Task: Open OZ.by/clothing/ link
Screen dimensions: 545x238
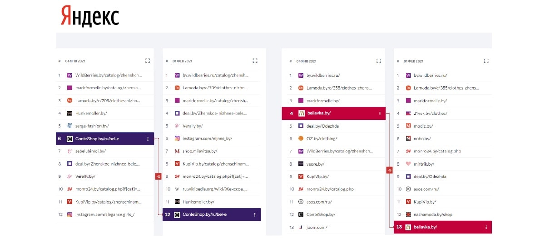Action: tap(322, 138)
